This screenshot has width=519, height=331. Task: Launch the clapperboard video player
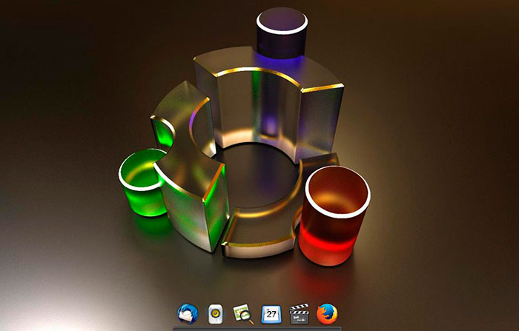point(300,314)
